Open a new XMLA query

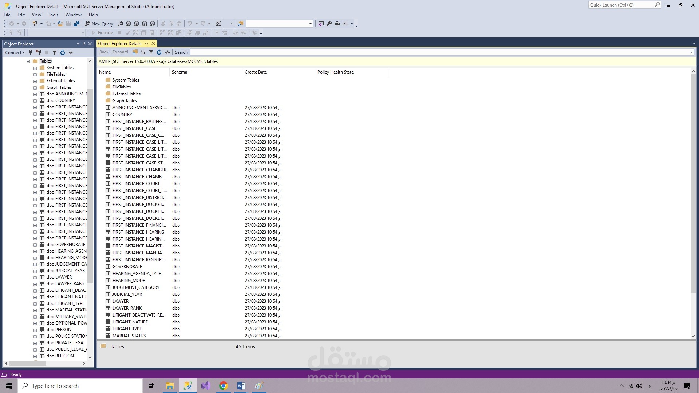pyautogui.click(x=144, y=24)
